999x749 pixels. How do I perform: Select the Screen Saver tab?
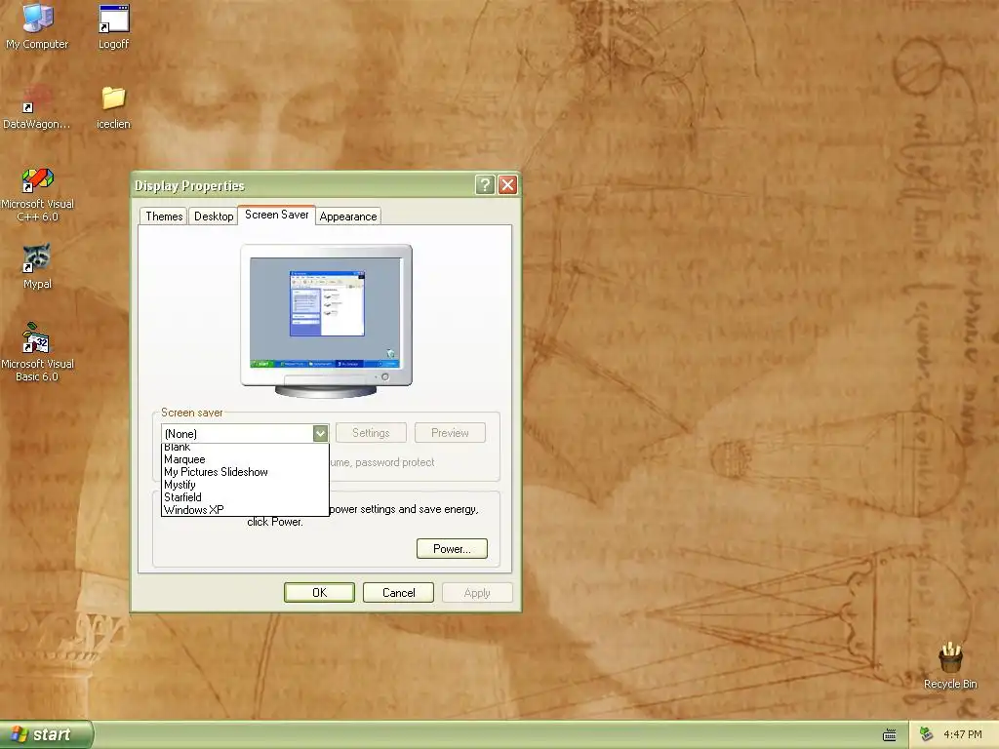click(x=276, y=215)
